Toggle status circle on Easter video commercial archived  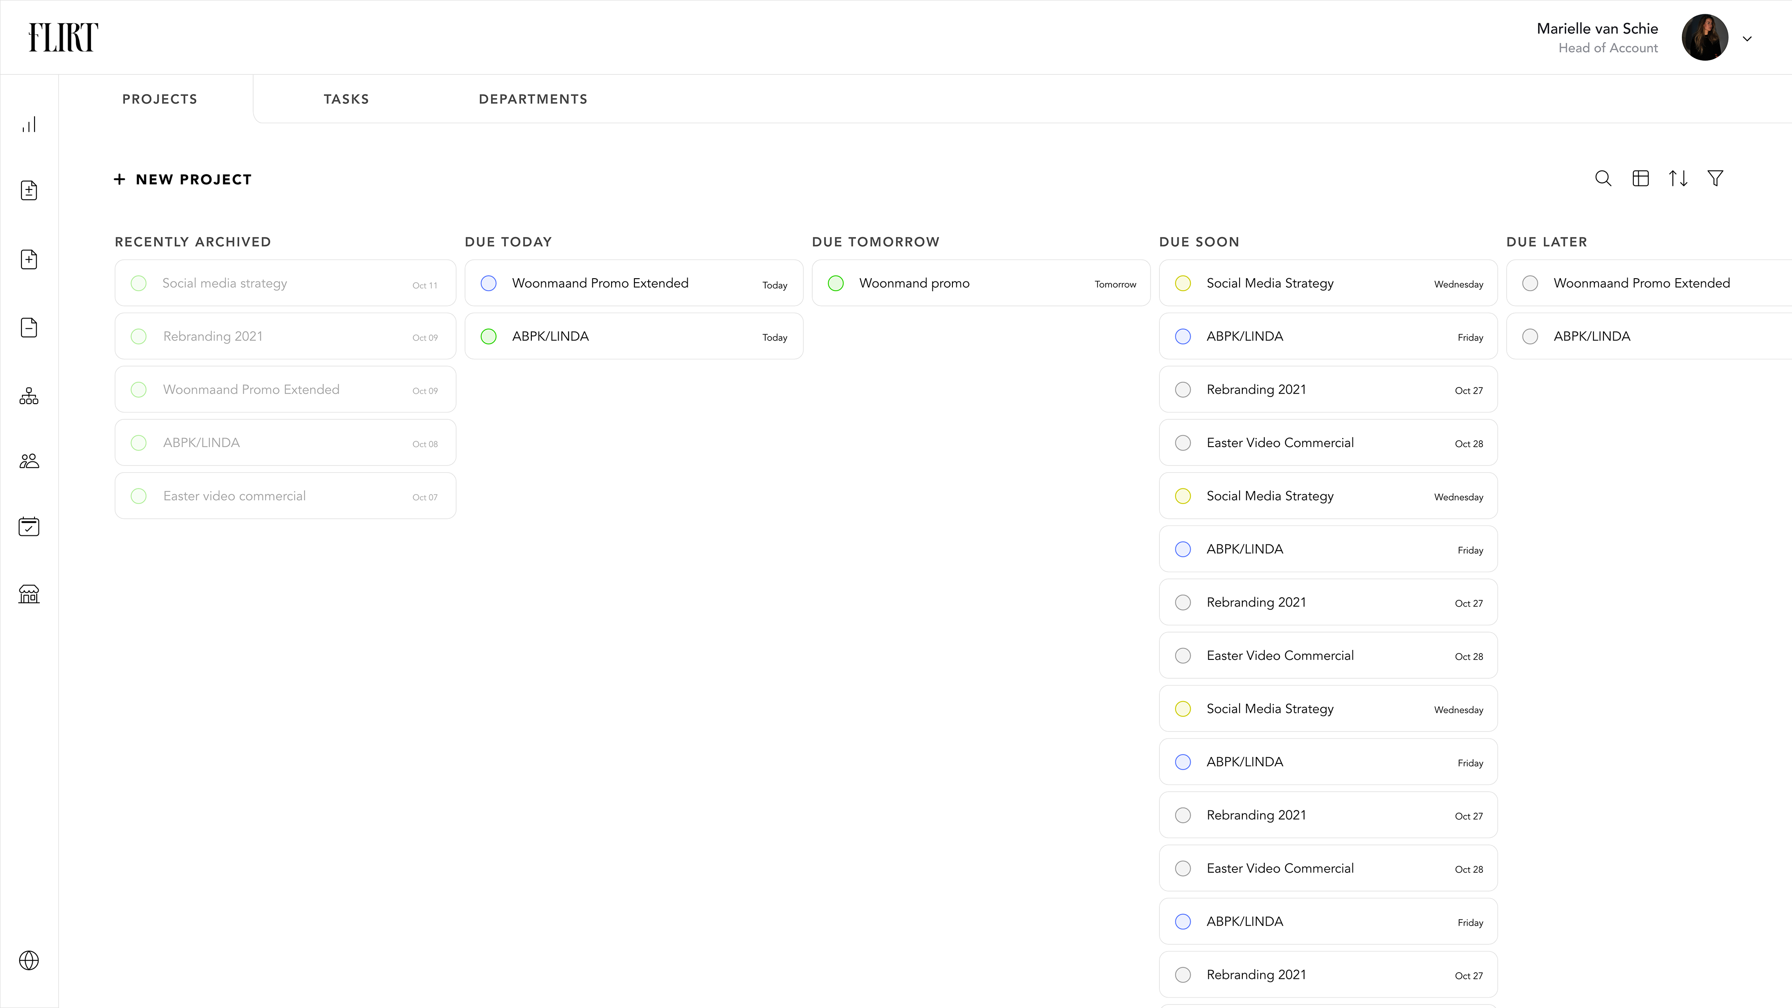click(x=138, y=496)
